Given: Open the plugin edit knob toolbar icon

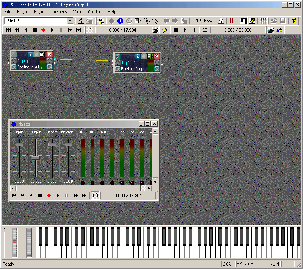Looking at the screenshot, I should click(129, 21).
